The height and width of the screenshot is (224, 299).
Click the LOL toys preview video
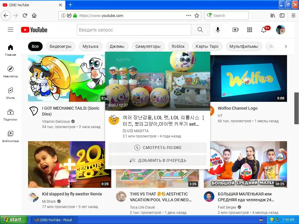158,81
